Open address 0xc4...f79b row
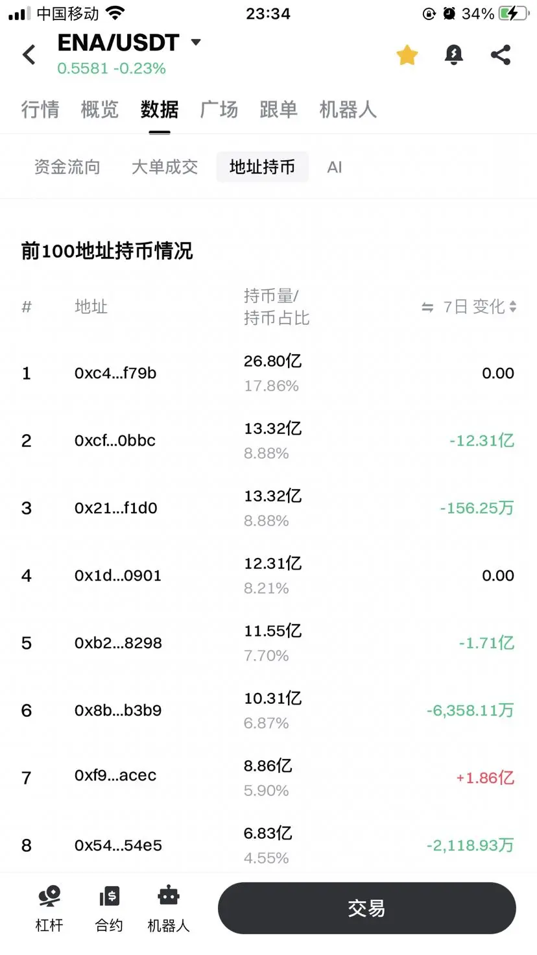The height and width of the screenshot is (955, 537). 268,373
